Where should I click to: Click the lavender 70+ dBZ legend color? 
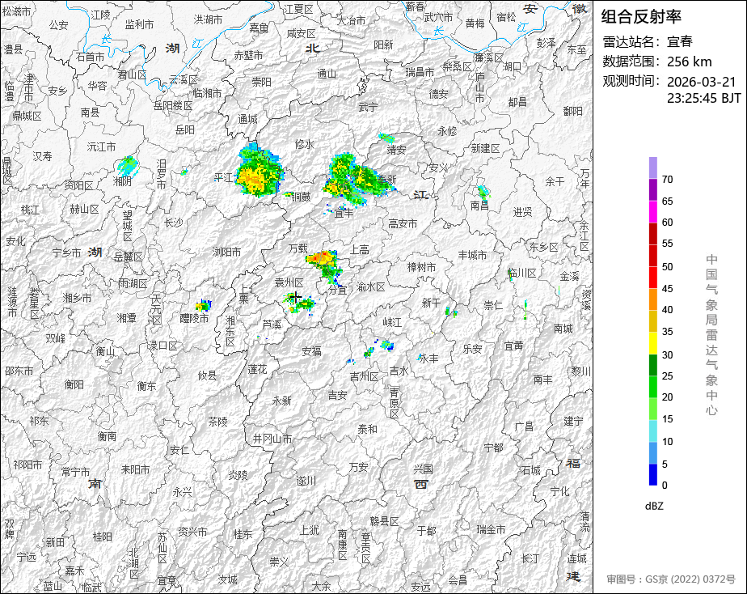(652, 168)
